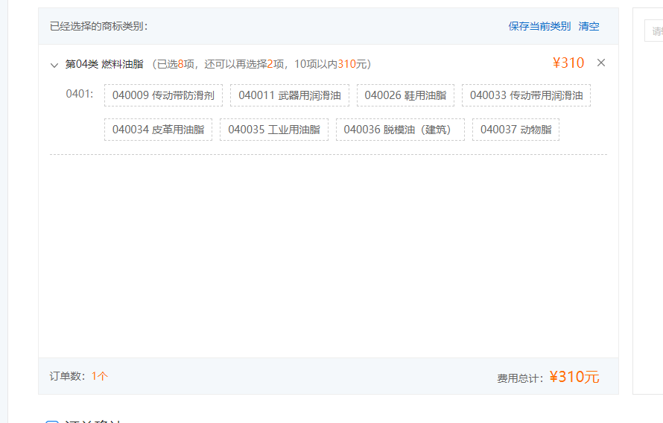This screenshot has height=423, width=663.
Task: Select the 040034 皮革用油脂 item
Action: click(x=158, y=130)
